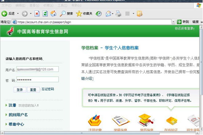Click the scroll down arrow
This screenshot has width=203, height=135.
pyautogui.click(x=201, y=129)
